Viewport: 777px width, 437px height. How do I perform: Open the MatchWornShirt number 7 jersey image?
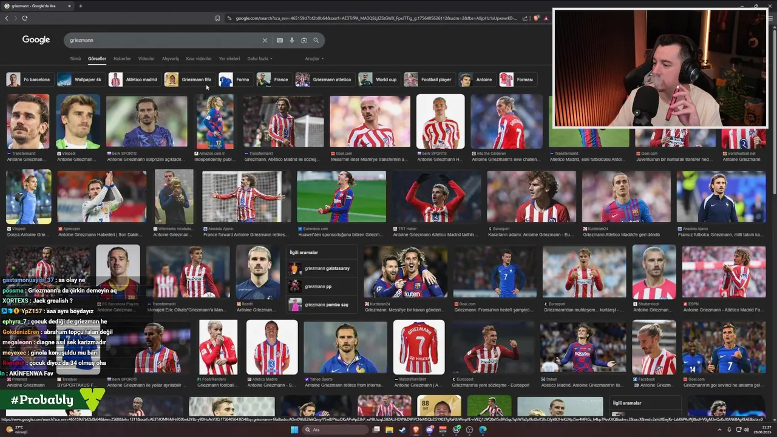coord(419,347)
